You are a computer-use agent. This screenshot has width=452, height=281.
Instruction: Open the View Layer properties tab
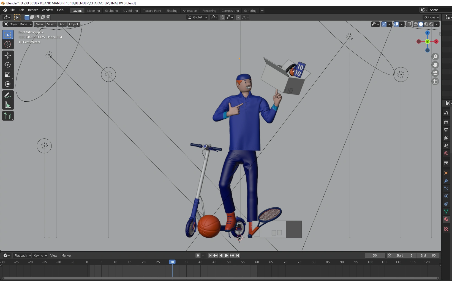click(446, 138)
